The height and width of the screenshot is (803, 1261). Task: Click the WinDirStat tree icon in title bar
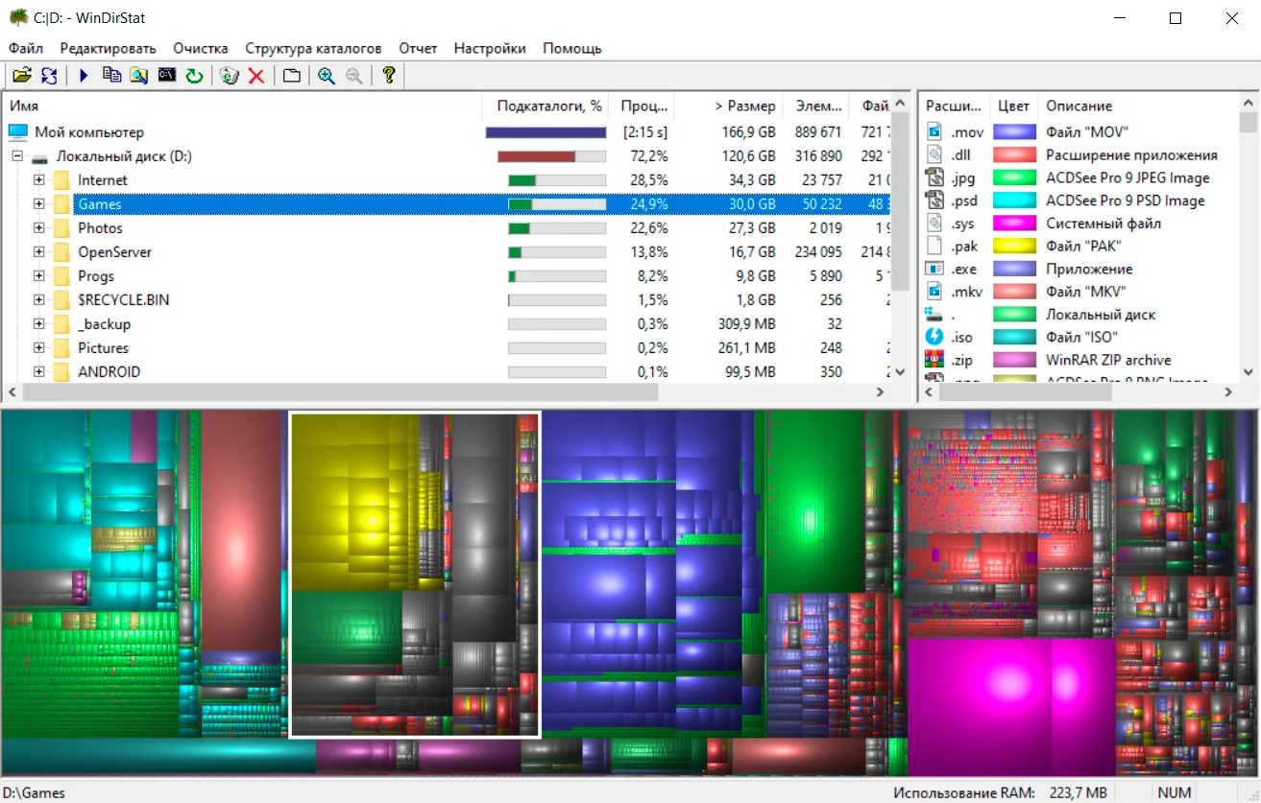18,17
